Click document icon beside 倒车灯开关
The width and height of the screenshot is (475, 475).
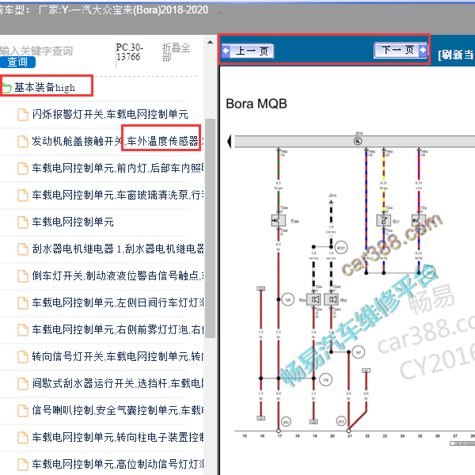(x=23, y=276)
